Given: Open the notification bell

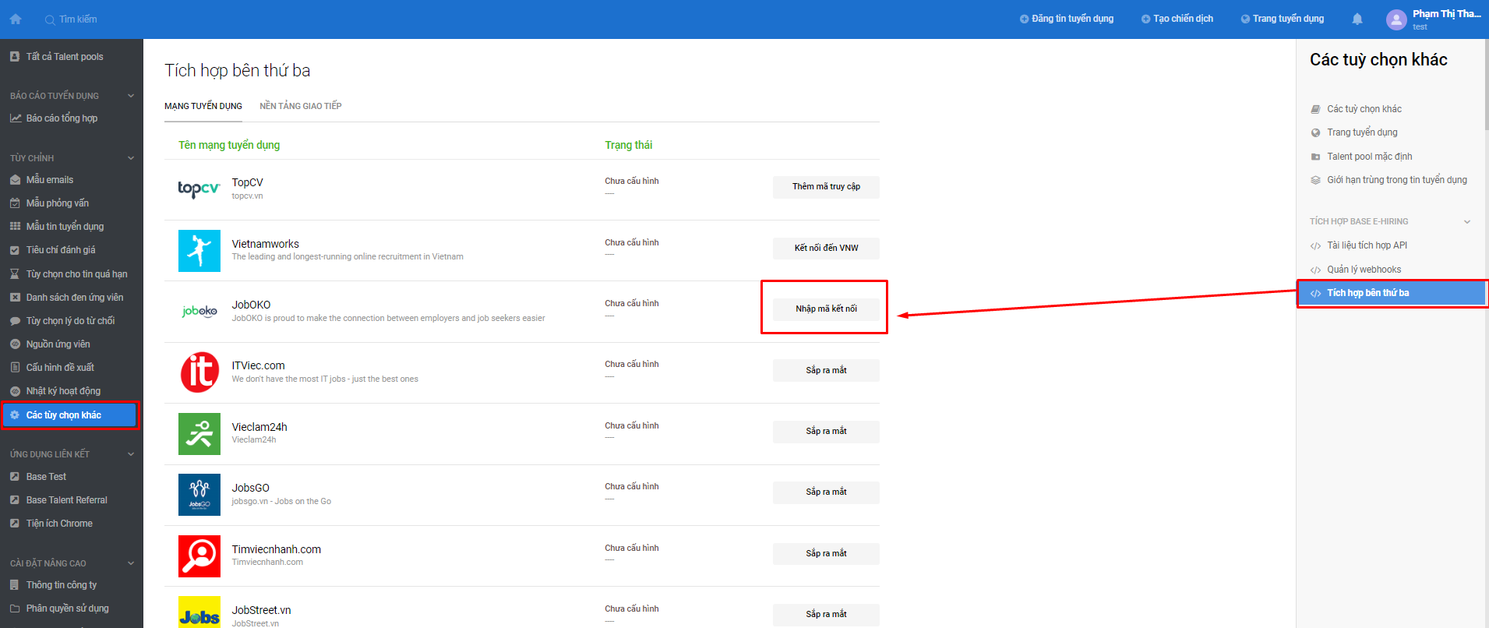Looking at the screenshot, I should click(1357, 19).
